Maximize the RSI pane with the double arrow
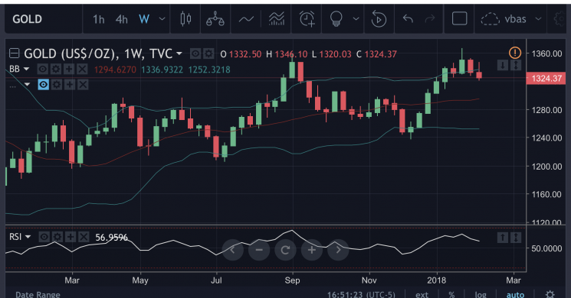This screenshot has height=298, width=571. (516, 238)
